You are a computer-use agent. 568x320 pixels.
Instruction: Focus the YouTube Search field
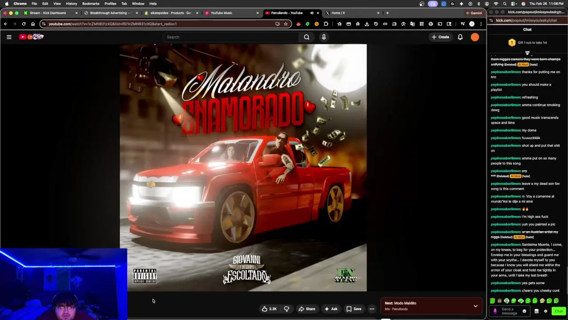pyautogui.click(x=231, y=37)
